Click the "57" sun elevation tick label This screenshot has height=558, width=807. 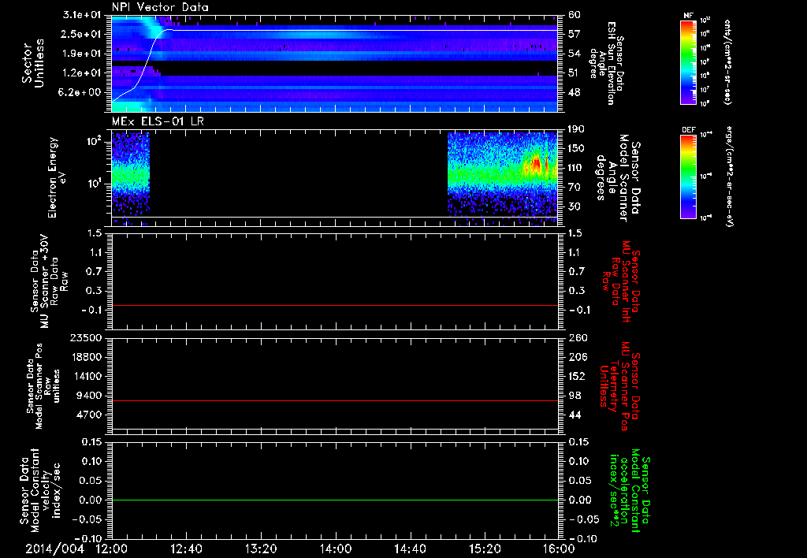[575, 34]
